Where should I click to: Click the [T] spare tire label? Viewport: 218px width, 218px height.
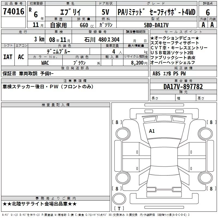[119, 208]
